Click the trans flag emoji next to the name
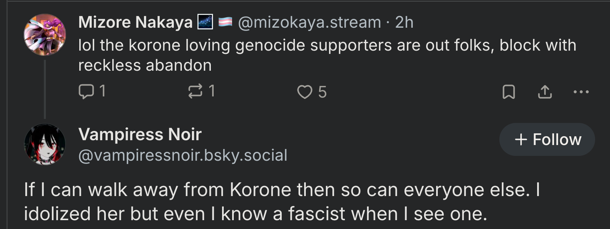 tap(225, 23)
